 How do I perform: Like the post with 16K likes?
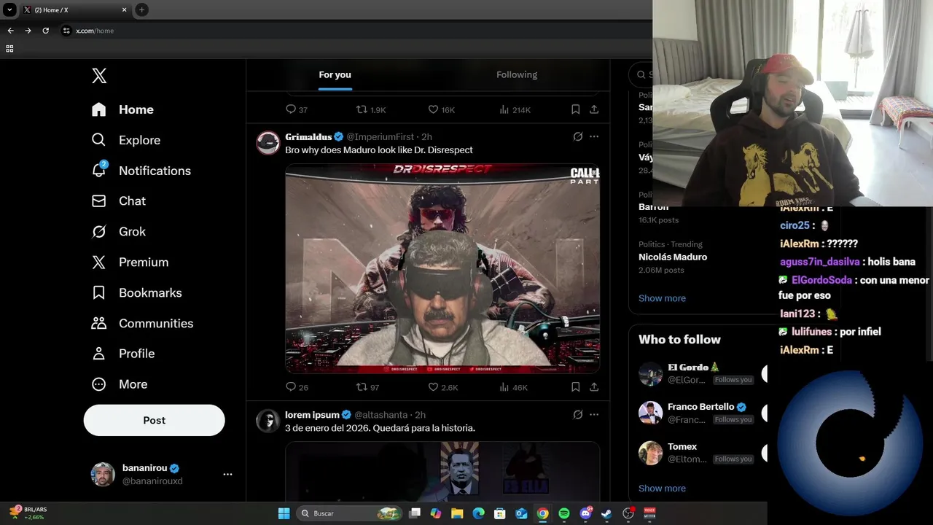coord(441,109)
